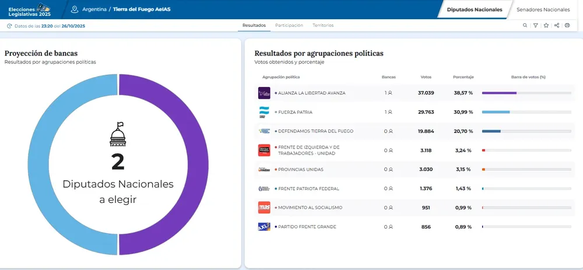Image resolution: width=583 pixels, height=270 pixels.
Task: Click the search magnifier icon
Action: tap(525, 26)
